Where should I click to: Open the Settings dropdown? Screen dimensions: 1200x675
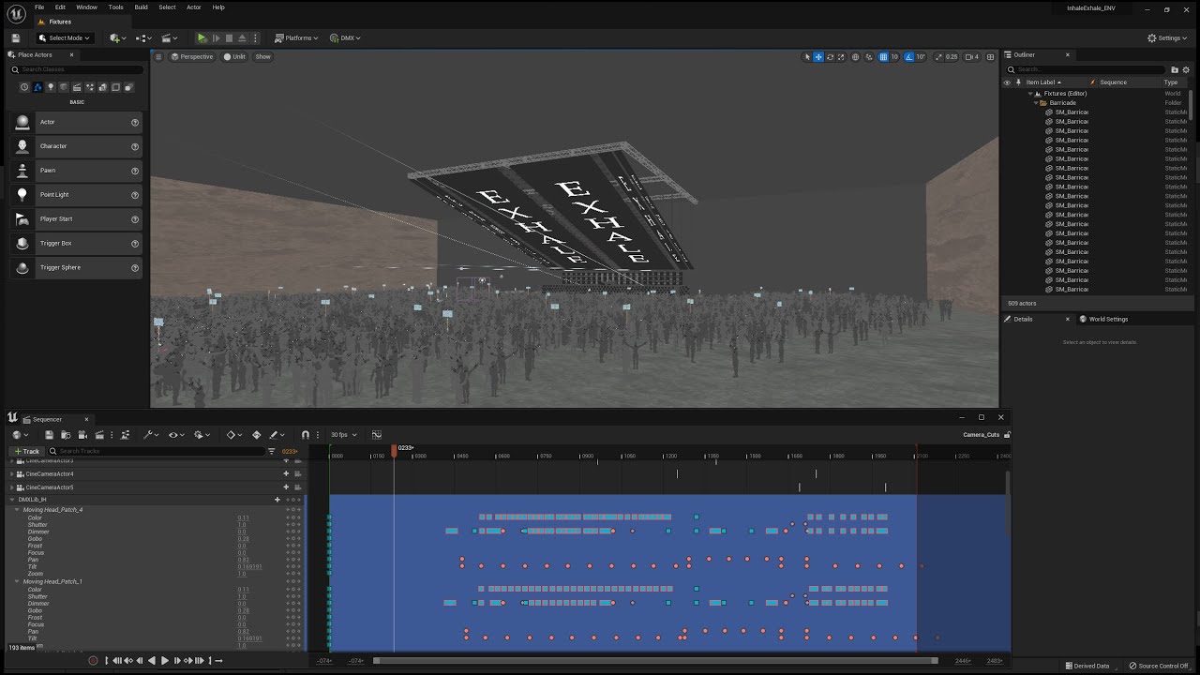click(x=1168, y=38)
